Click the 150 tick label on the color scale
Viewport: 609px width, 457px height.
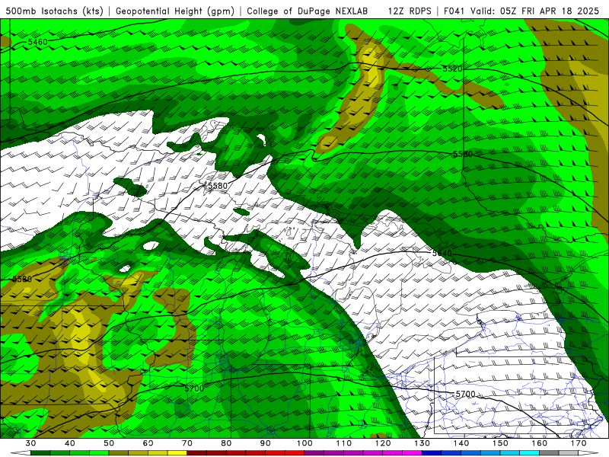[501, 443]
